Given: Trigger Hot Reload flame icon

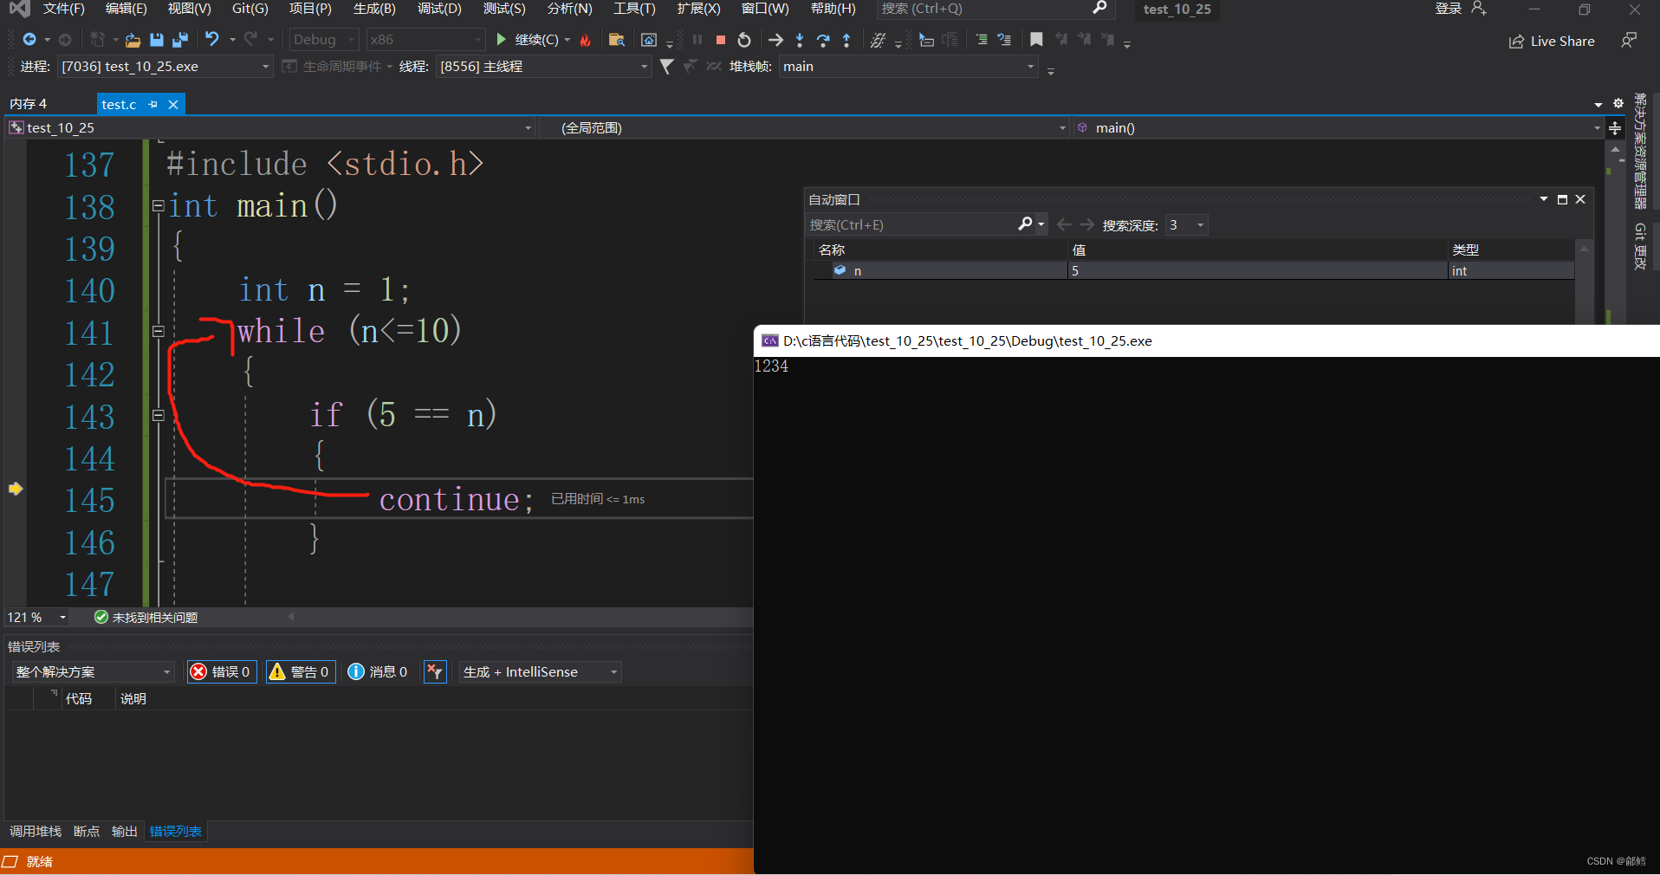Looking at the screenshot, I should (586, 40).
